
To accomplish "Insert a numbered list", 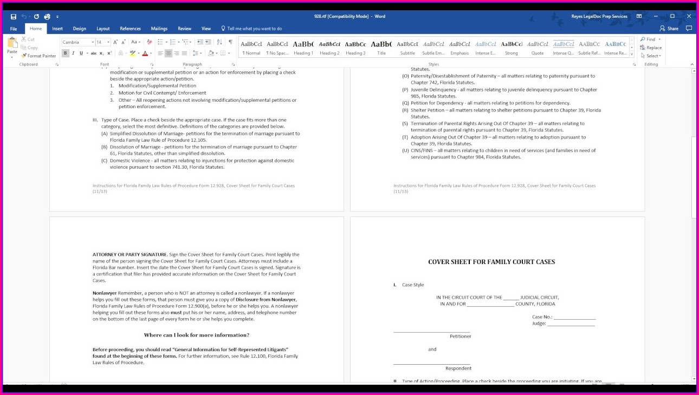I will tap(174, 42).
